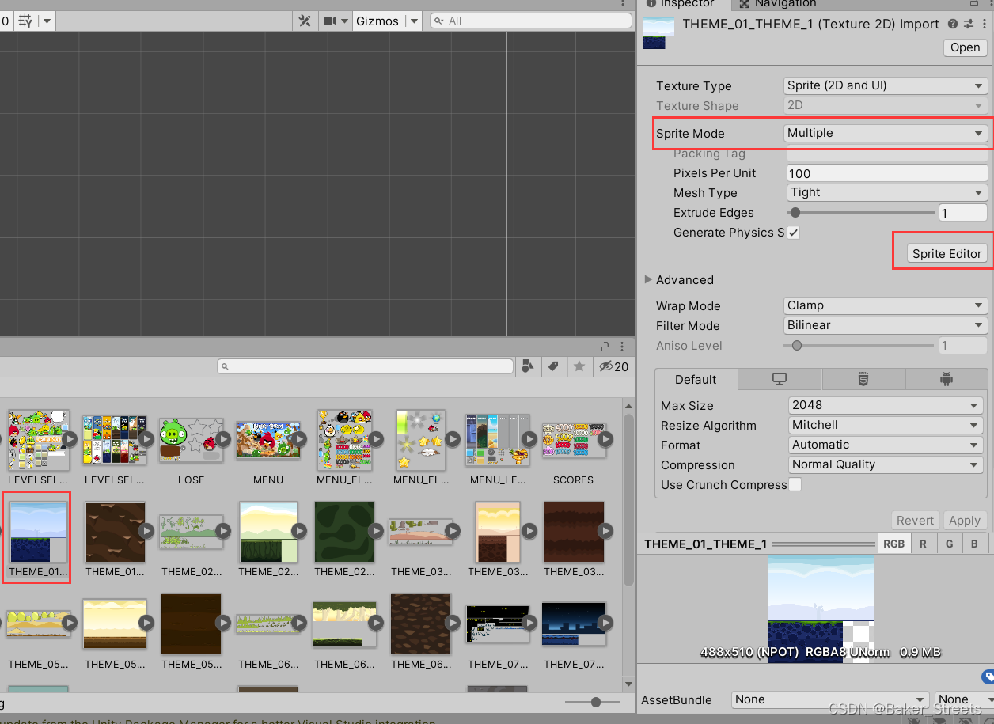Viewport: 994px width, 724px height.
Task: Show the RGB channels in preview
Action: coord(893,544)
